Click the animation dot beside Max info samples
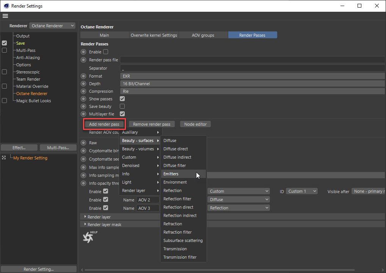Image resolution: width=386 pixels, height=273 pixels. [x=83, y=167]
